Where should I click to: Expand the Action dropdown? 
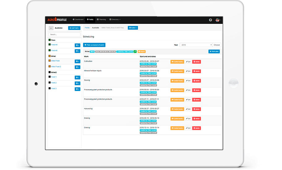click(133, 28)
